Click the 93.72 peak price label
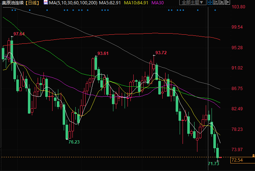Image resolution: width=255 pixels, height=171 pixels. (x=161, y=53)
